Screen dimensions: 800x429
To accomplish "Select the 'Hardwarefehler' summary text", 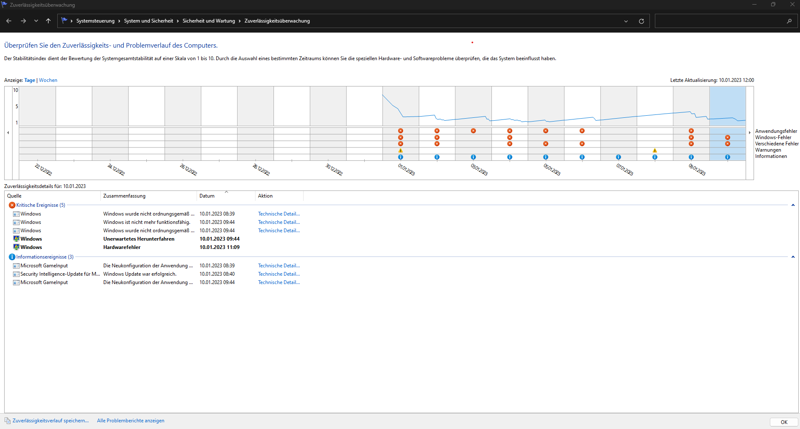I will click(122, 247).
